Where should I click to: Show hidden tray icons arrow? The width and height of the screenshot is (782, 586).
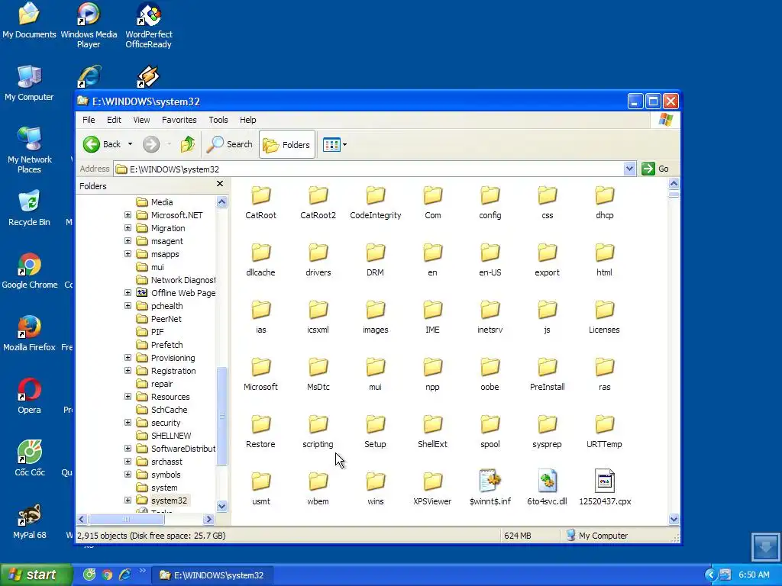(x=710, y=575)
